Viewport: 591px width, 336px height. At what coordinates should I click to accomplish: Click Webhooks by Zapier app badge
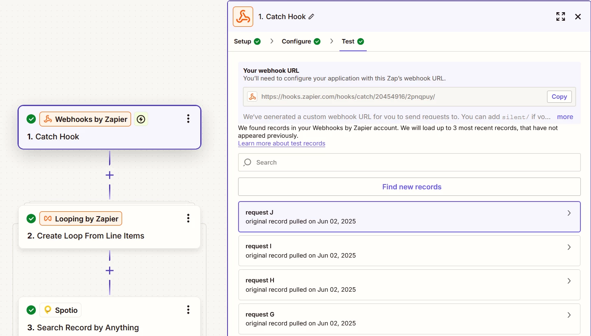click(x=85, y=119)
